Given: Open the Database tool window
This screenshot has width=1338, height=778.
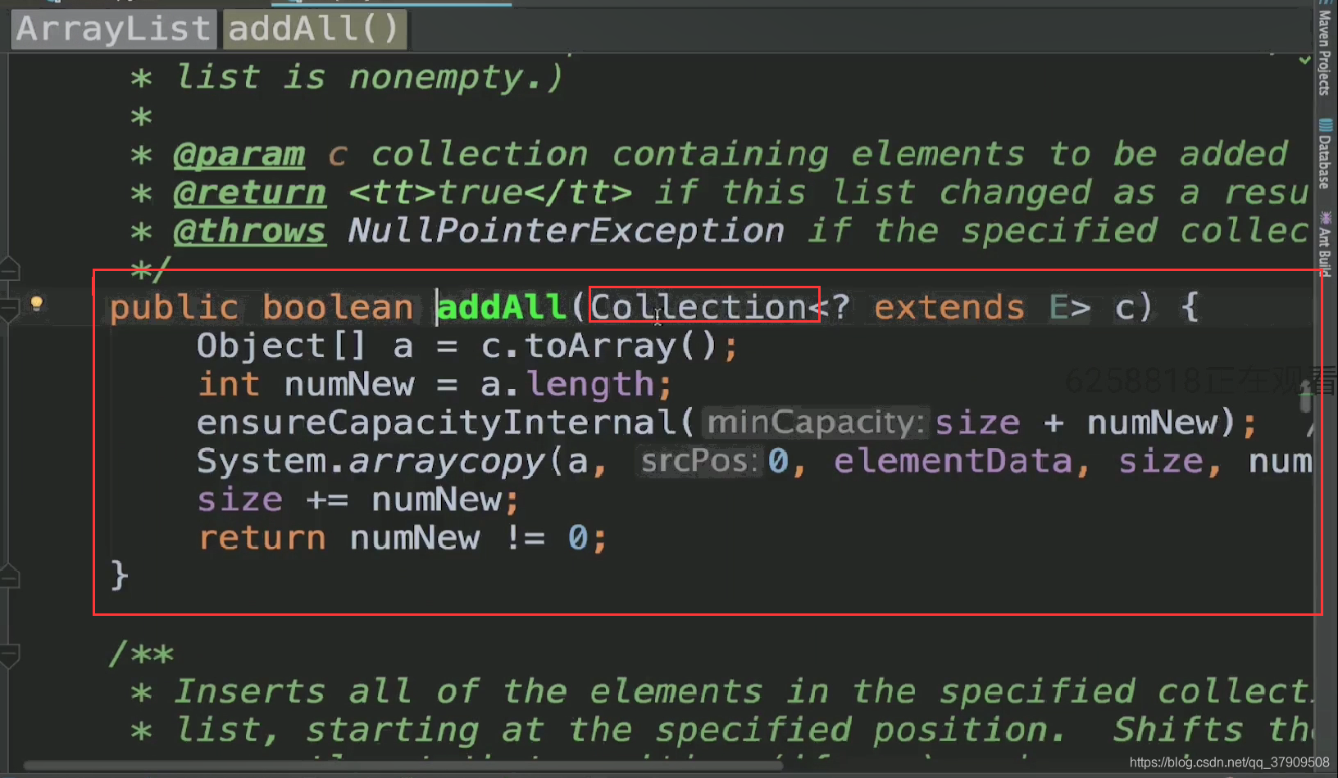Looking at the screenshot, I should (x=1325, y=155).
